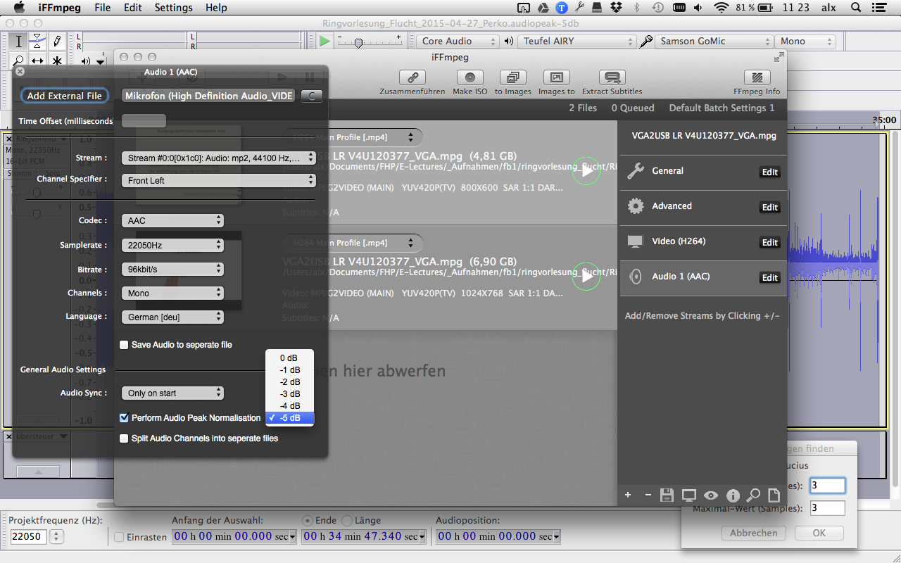Click the eye preview icon in the bottom bar
901x563 pixels.
[710, 495]
